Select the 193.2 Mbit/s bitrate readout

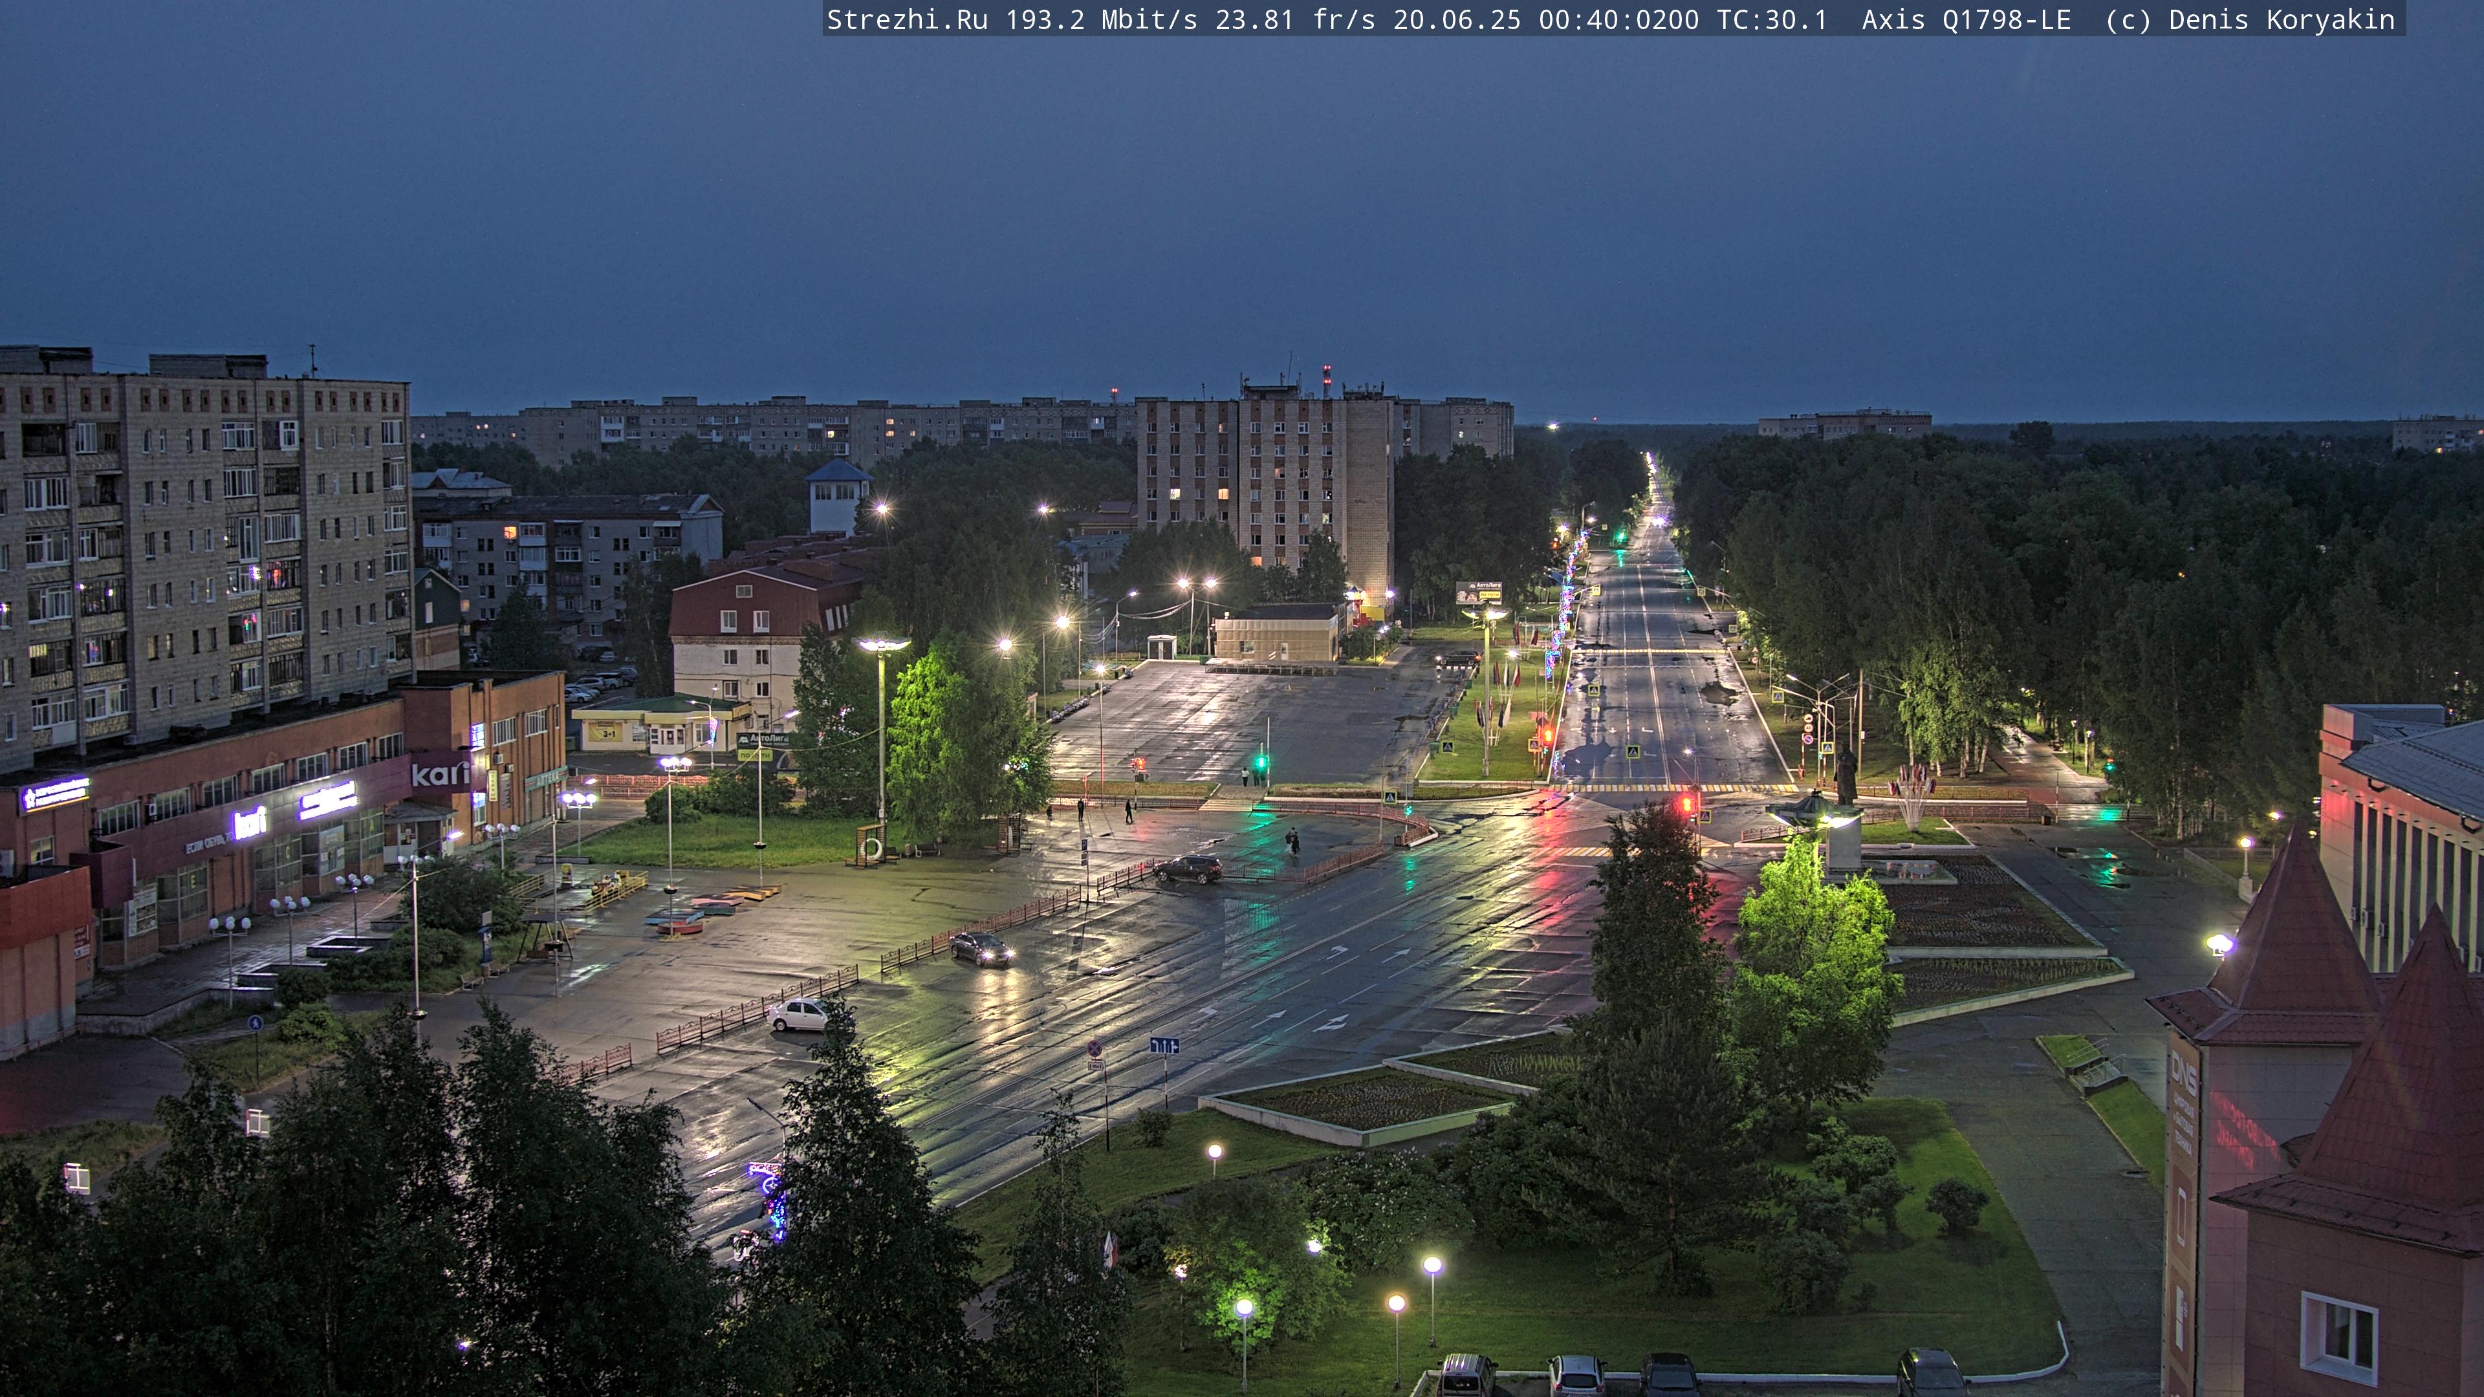pos(1101,19)
